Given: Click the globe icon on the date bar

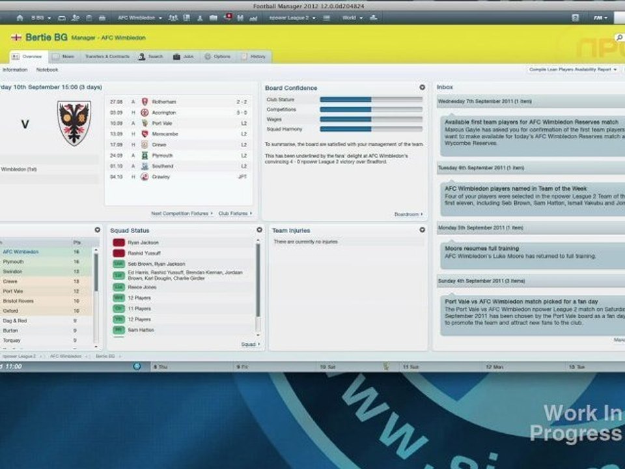Looking at the screenshot, I should point(137,366).
